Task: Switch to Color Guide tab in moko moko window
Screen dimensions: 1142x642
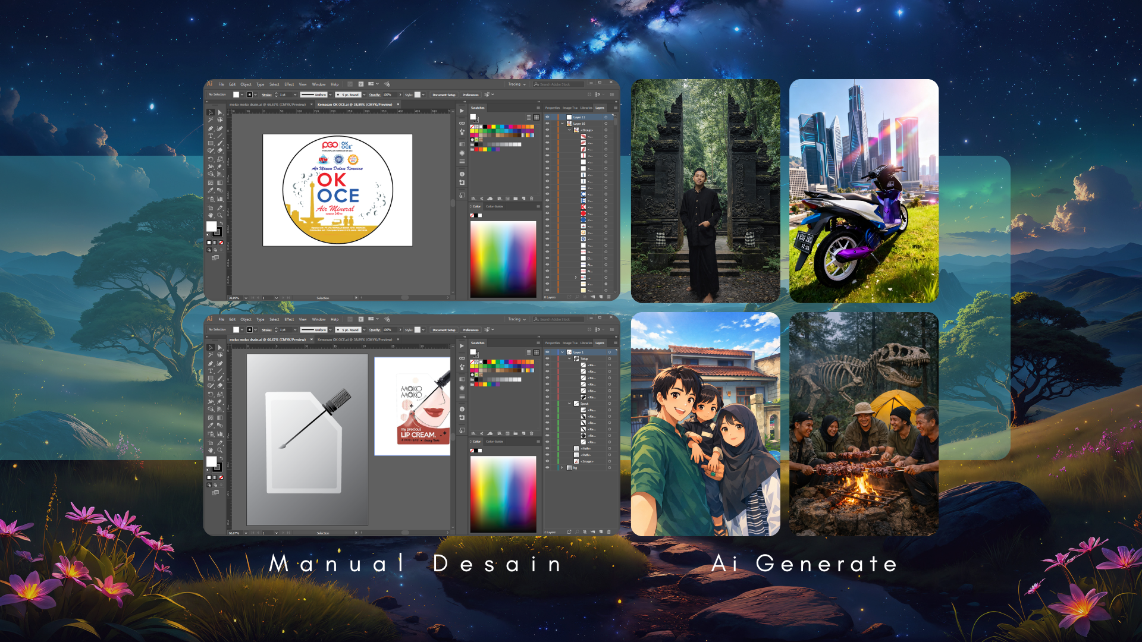Action: [x=494, y=442]
